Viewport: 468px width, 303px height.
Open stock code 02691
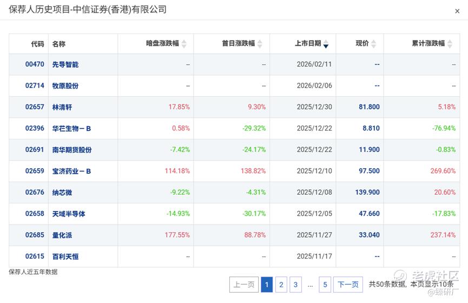35,149
